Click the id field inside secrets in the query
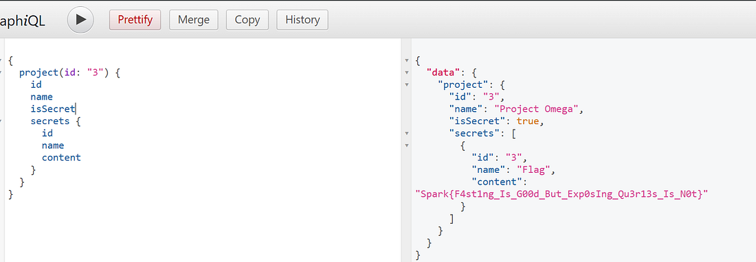756x262 pixels. point(47,133)
